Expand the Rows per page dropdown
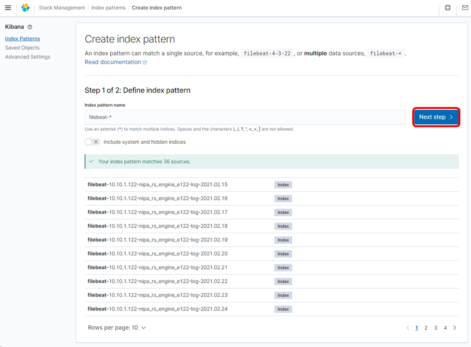Screen dimensions: 471x347 pyautogui.click(x=117, y=328)
